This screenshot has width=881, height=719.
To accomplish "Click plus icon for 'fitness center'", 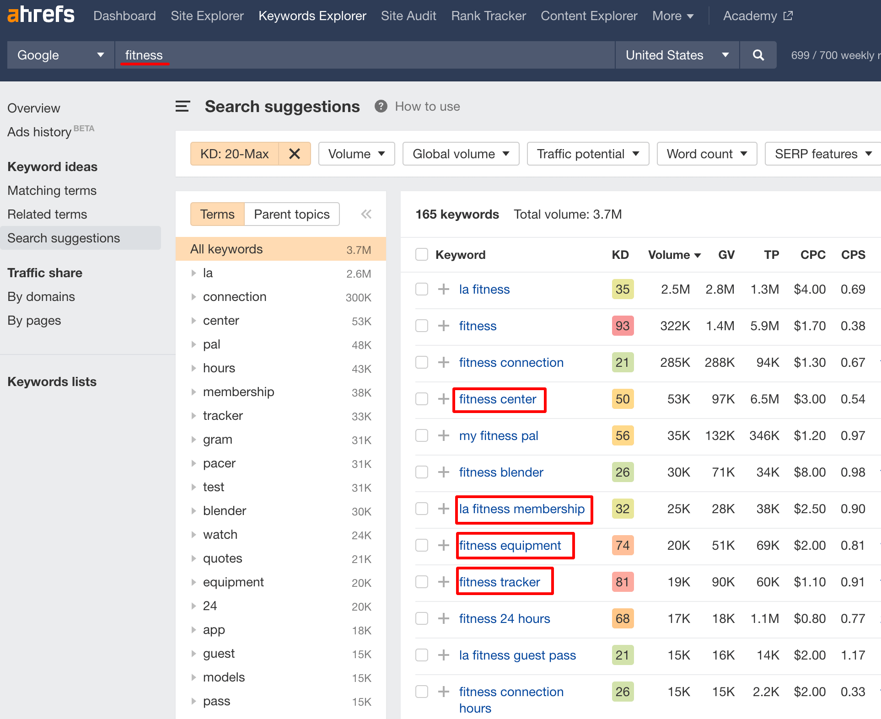I will coord(443,399).
